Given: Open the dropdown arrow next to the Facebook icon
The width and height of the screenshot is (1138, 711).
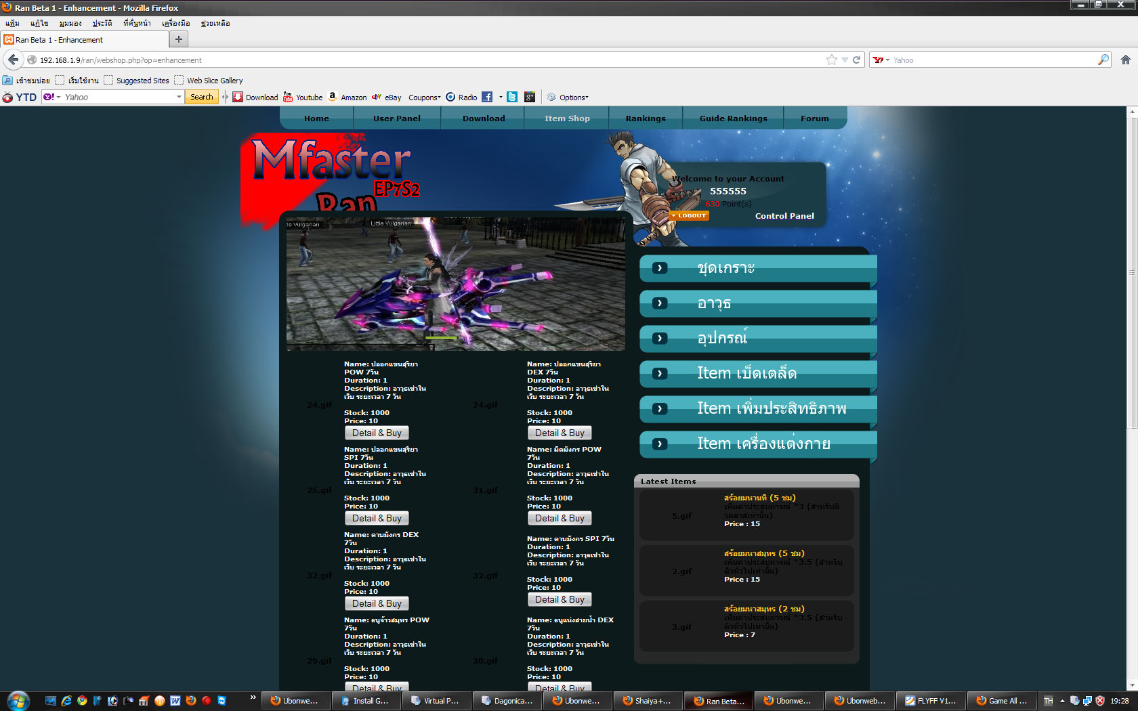Looking at the screenshot, I should [501, 97].
